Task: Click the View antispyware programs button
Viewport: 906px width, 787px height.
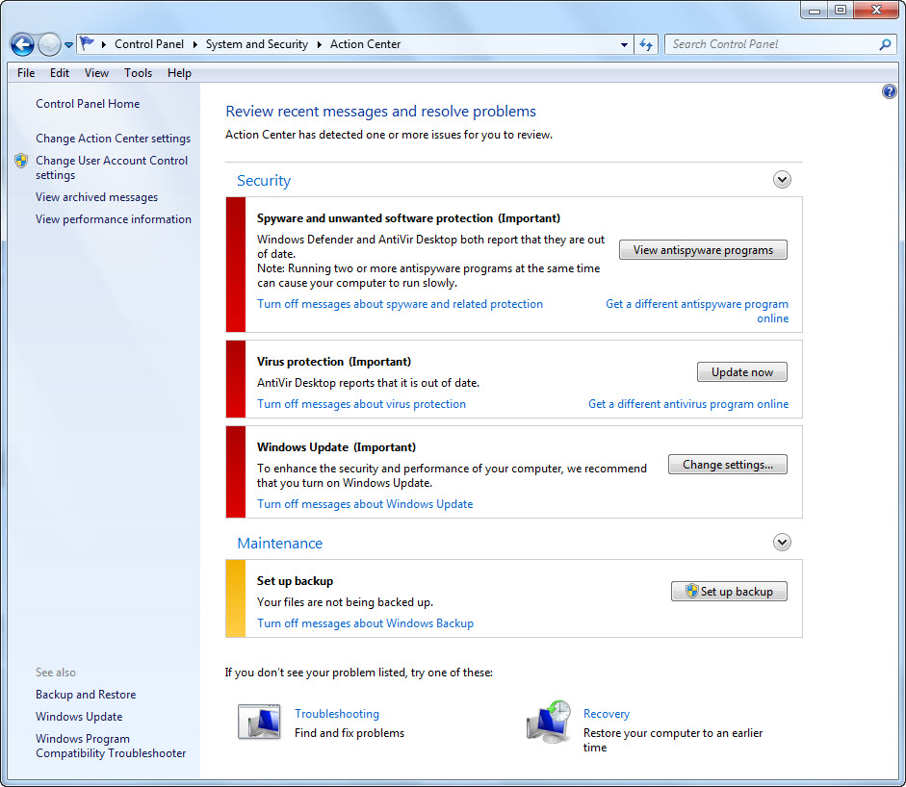Action: [703, 250]
